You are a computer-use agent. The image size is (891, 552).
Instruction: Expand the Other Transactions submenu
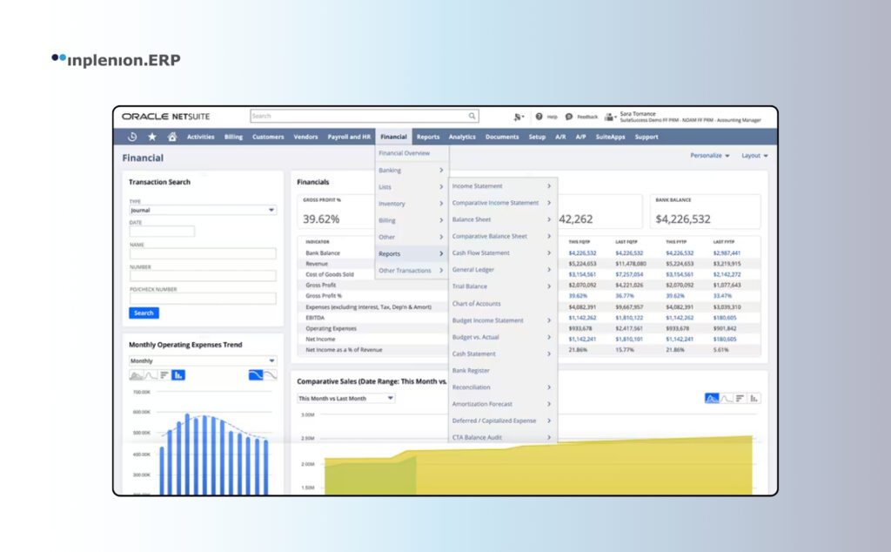(x=412, y=271)
